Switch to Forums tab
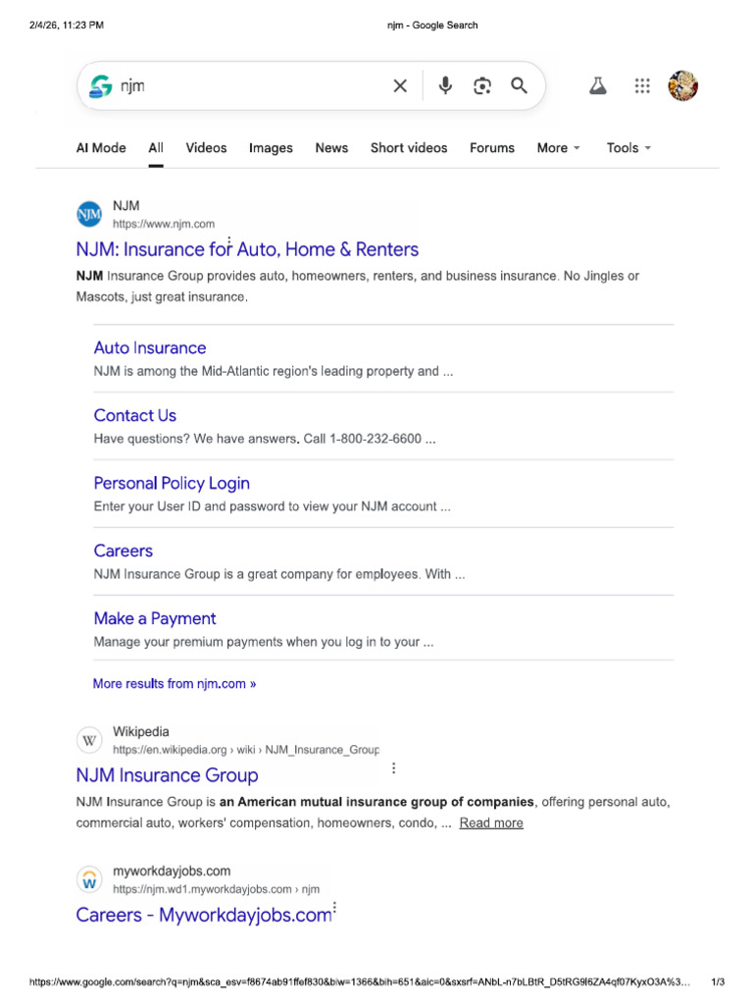753x1005 pixels. pos(492,148)
